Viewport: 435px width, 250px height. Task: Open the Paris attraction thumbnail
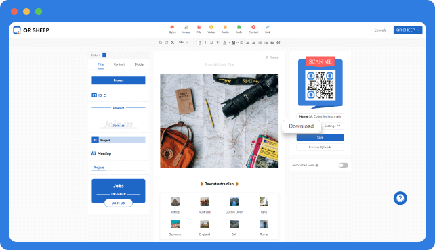tap(264, 201)
